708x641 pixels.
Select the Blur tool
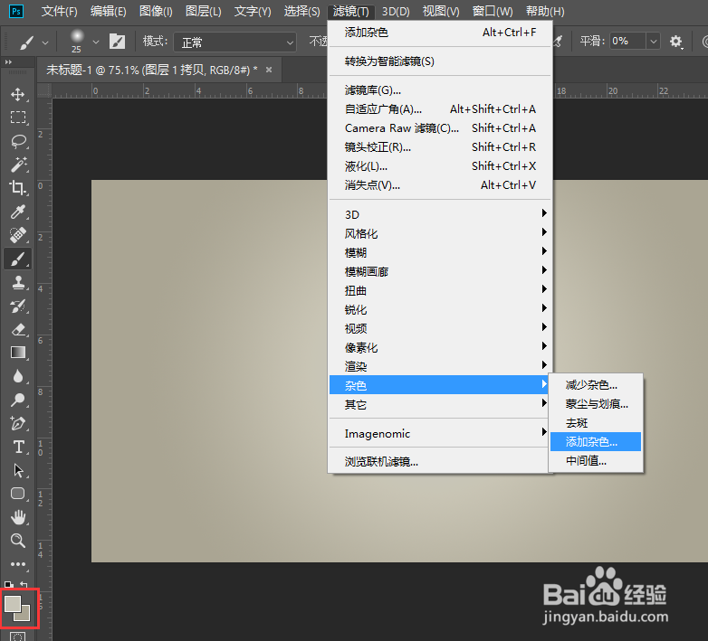pos(17,376)
